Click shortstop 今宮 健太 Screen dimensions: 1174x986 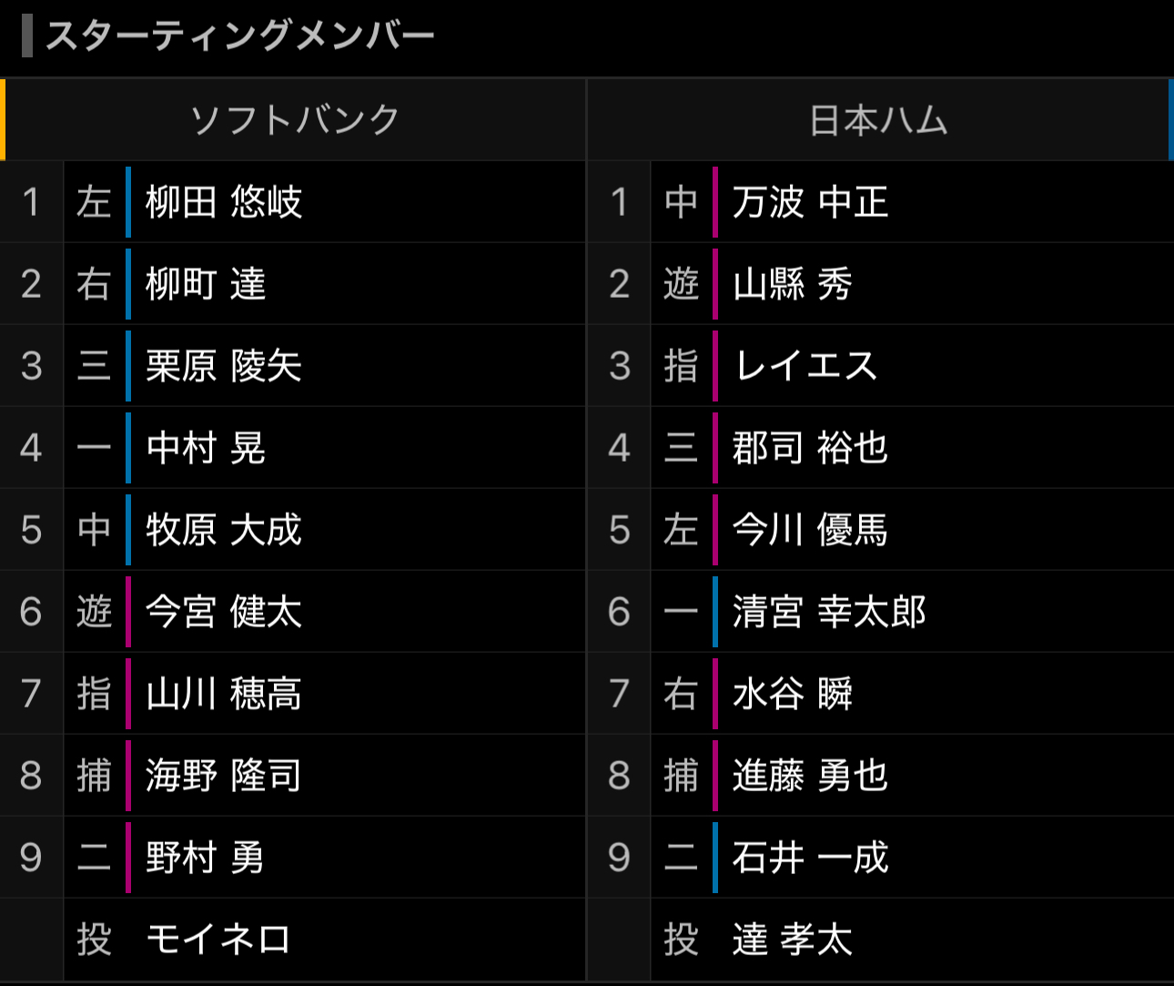point(224,612)
